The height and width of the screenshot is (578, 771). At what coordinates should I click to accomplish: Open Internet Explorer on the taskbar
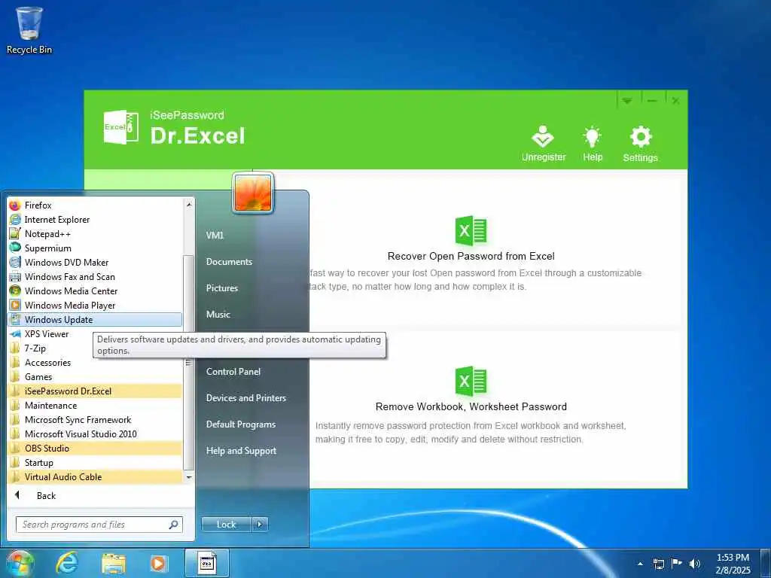[x=67, y=563]
